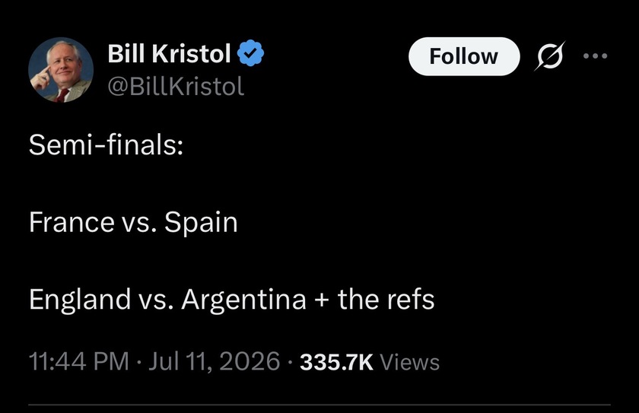
Task: Click the blue verified checkmark badge
Action: [x=250, y=53]
